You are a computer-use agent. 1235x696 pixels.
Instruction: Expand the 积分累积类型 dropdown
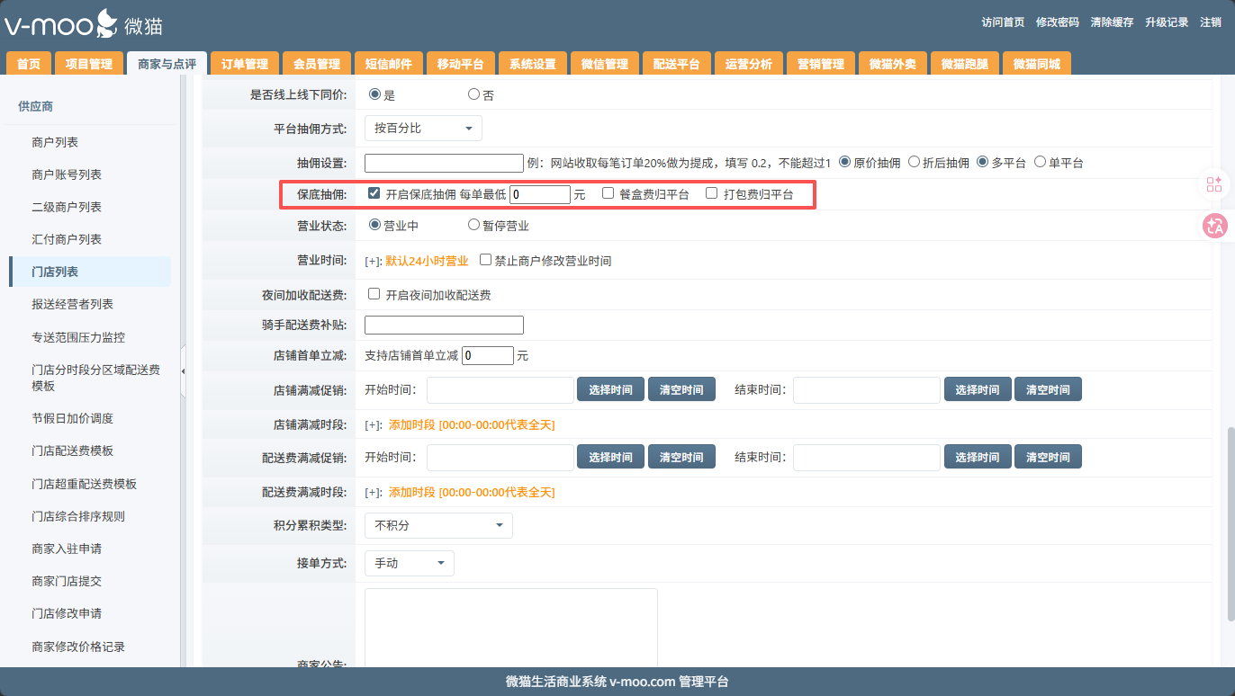[438, 525]
